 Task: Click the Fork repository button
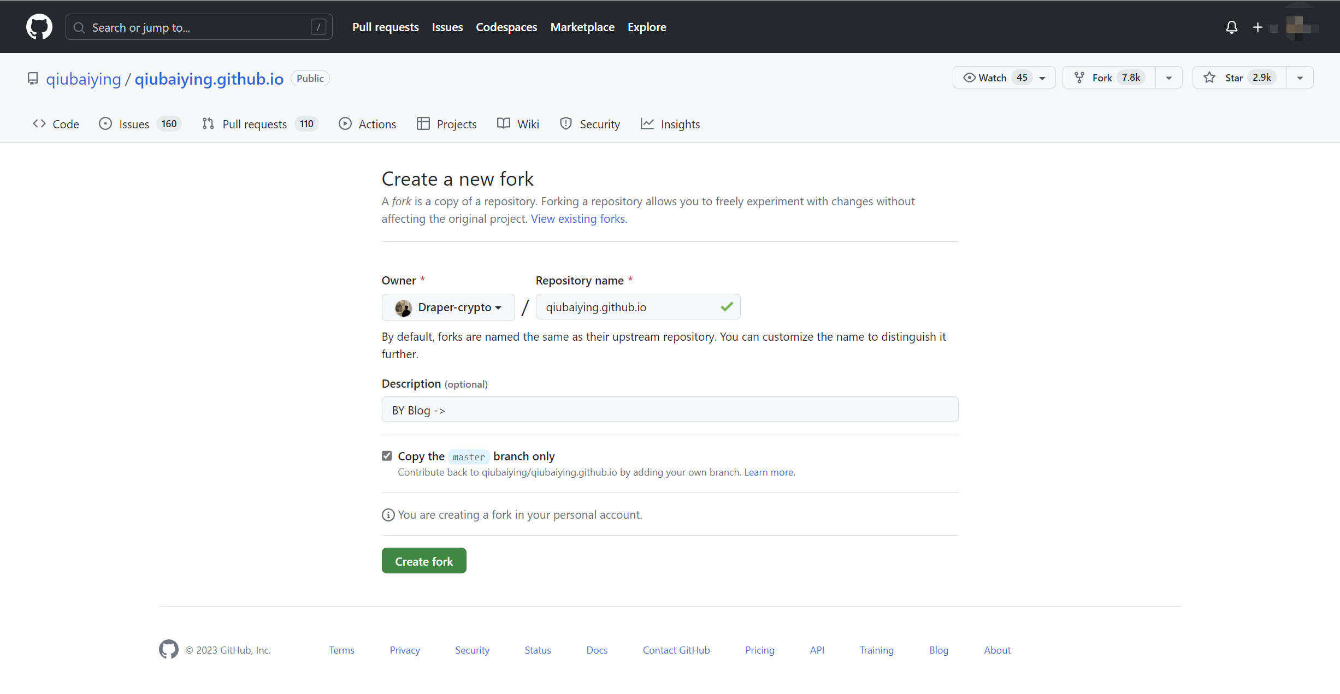(x=1109, y=78)
